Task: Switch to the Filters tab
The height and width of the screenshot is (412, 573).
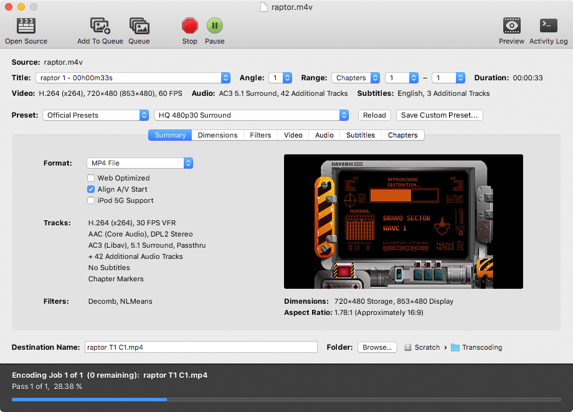Action: tap(260, 135)
